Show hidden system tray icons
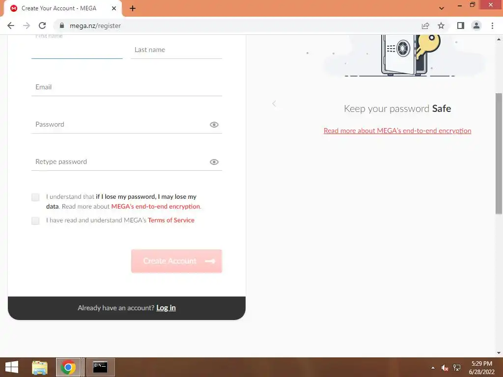Viewport: 503px width, 377px height. (433, 368)
